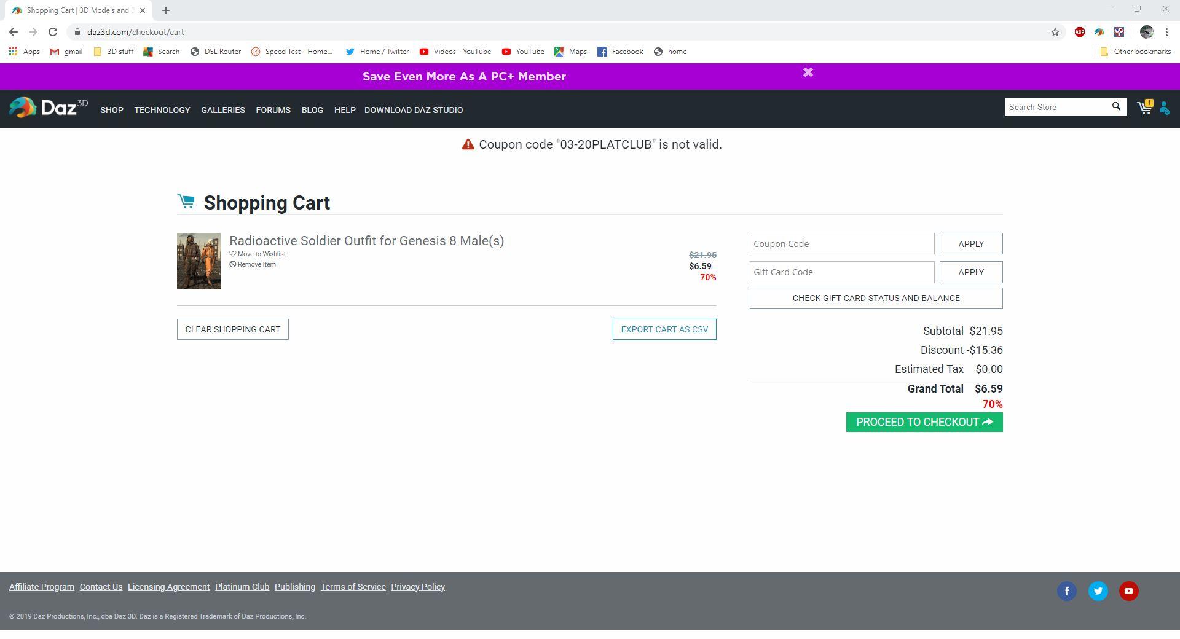
Task: Open the Contact Us link
Action: click(x=101, y=587)
